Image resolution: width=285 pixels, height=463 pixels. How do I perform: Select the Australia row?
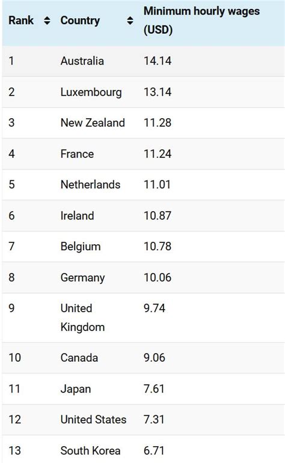(x=143, y=61)
